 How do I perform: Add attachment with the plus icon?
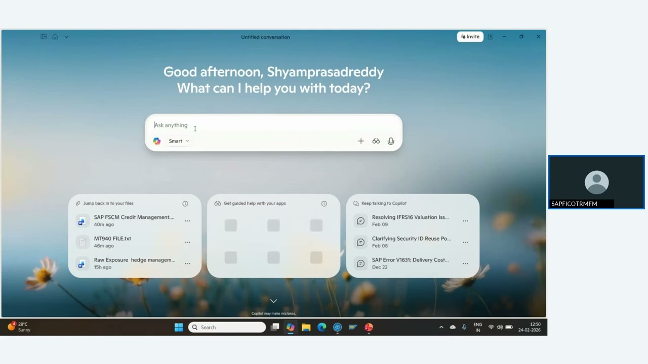coord(361,141)
